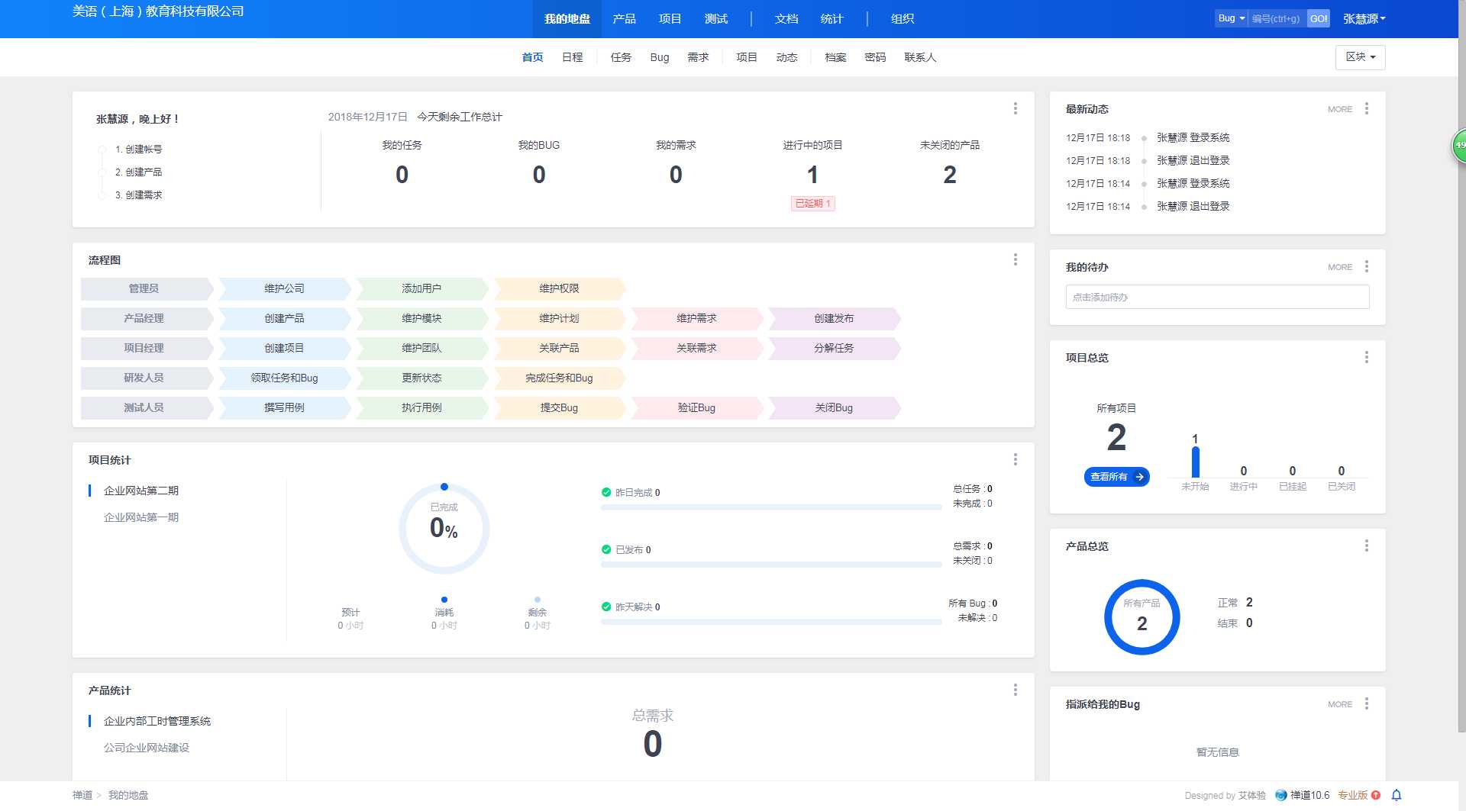
Task: Go to 产品 in top navigation
Action: [624, 18]
